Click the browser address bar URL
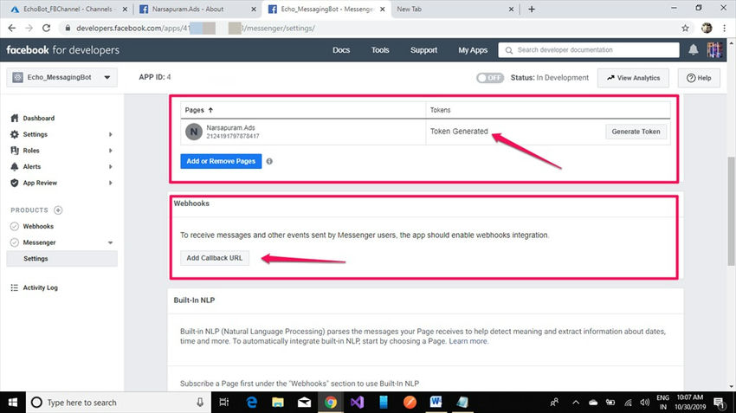 click(196, 29)
